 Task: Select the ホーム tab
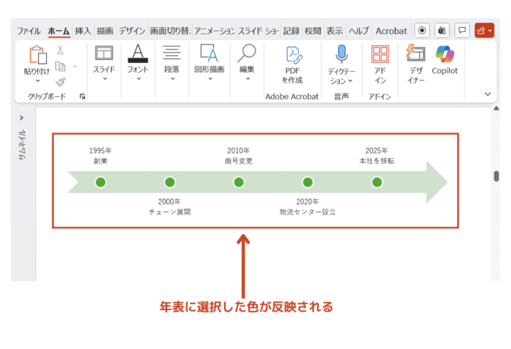[x=59, y=31]
